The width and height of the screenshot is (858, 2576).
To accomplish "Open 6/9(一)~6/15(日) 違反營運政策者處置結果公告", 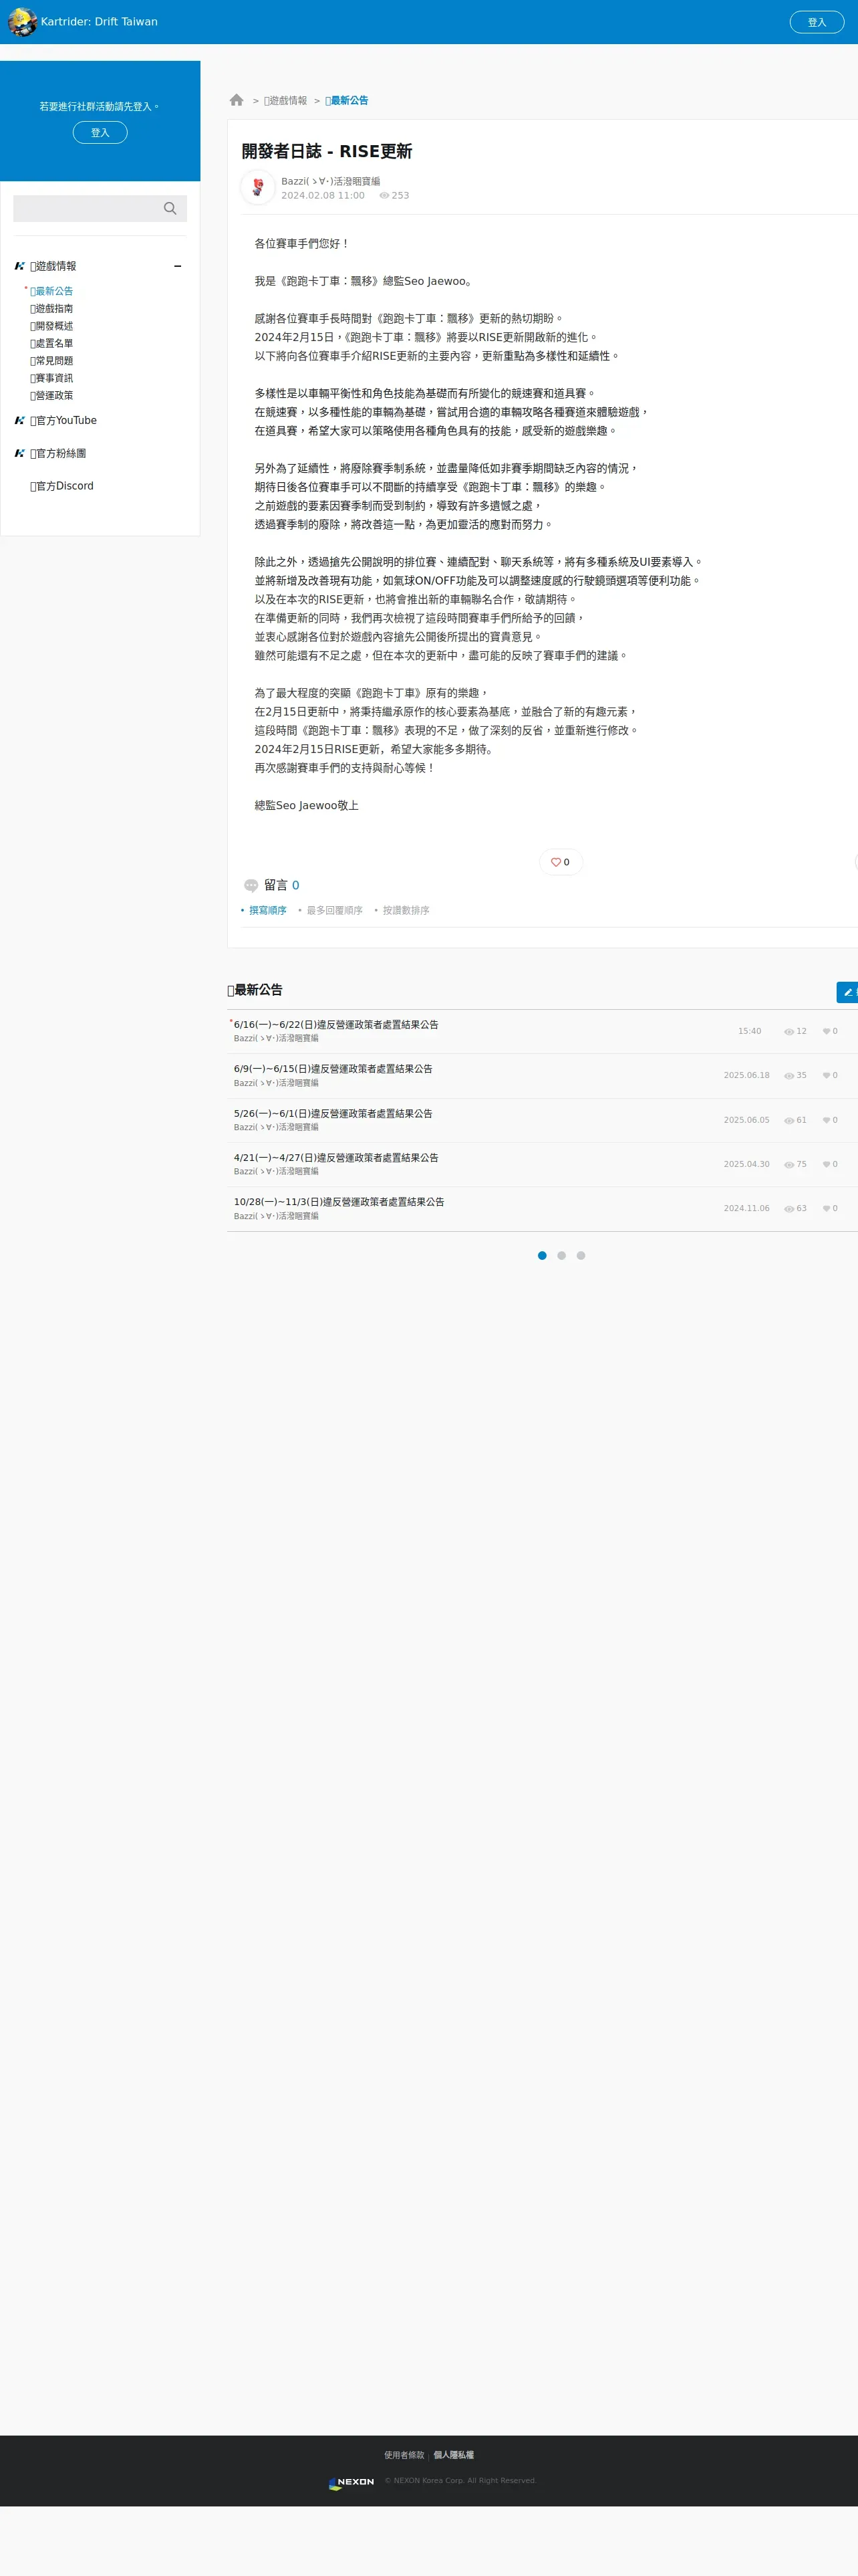I will point(333,1068).
